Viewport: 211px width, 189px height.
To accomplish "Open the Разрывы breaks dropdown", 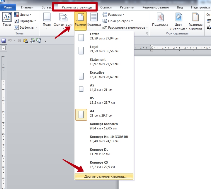I will (113, 15).
